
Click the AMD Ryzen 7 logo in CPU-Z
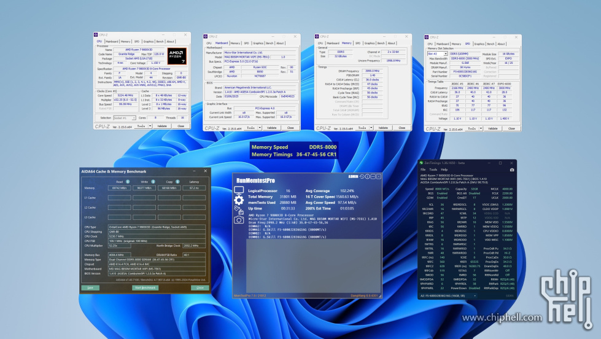tap(177, 56)
